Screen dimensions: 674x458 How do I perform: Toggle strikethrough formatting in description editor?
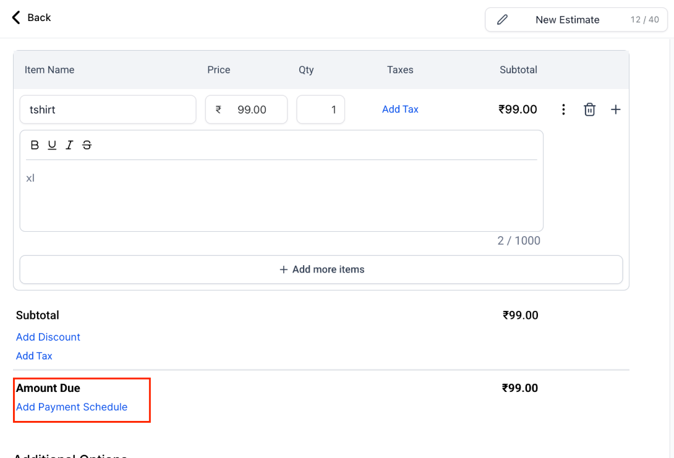(x=87, y=145)
